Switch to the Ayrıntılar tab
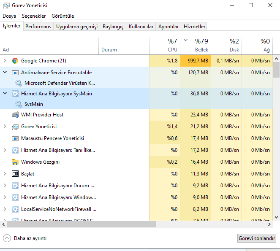 point(169,27)
